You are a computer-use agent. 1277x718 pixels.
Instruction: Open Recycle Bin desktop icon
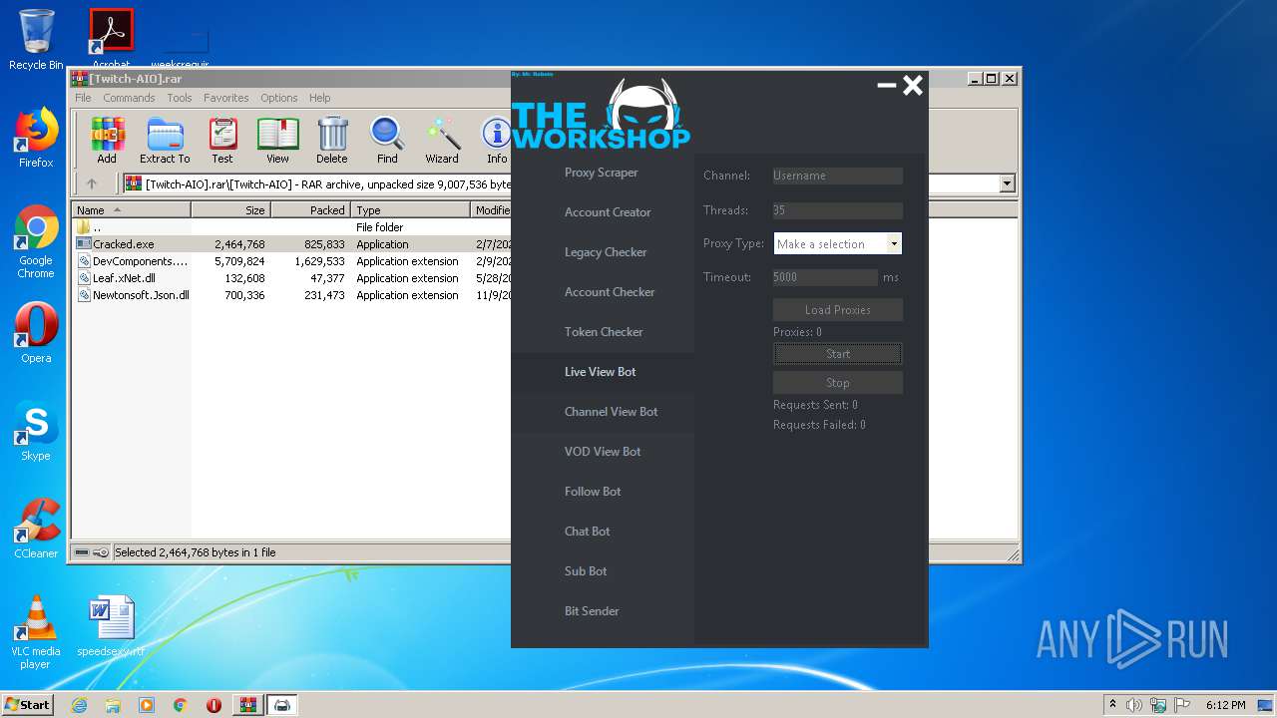coord(36,40)
